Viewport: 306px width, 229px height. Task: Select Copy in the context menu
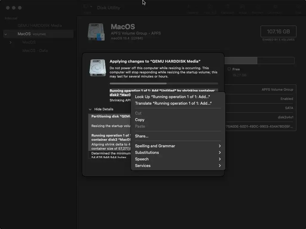tap(178, 120)
